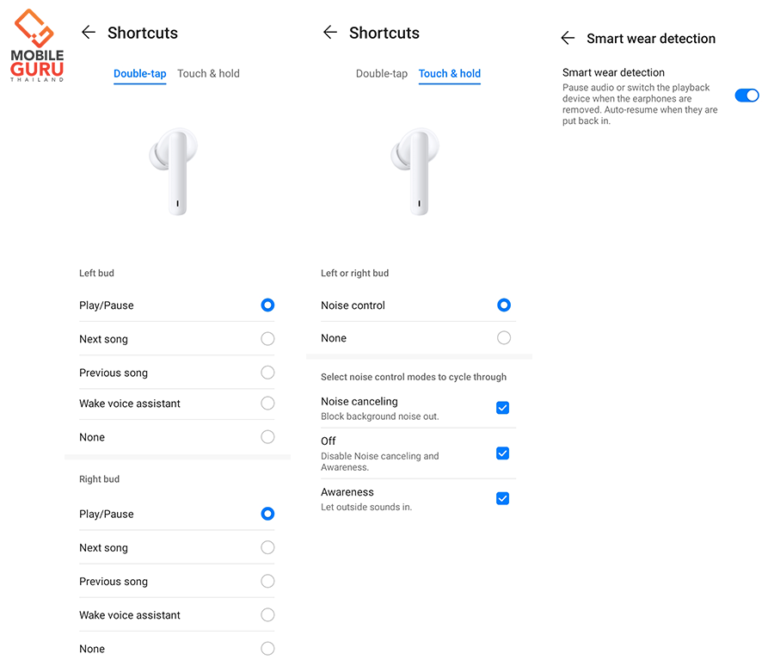This screenshot has width=774, height=666.
Task: Select Next song for the left bud
Action: pos(267,339)
